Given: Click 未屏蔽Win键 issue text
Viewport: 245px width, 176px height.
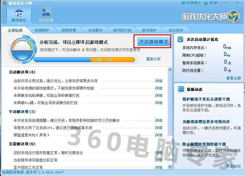Looking at the screenshot, I should point(45,103).
